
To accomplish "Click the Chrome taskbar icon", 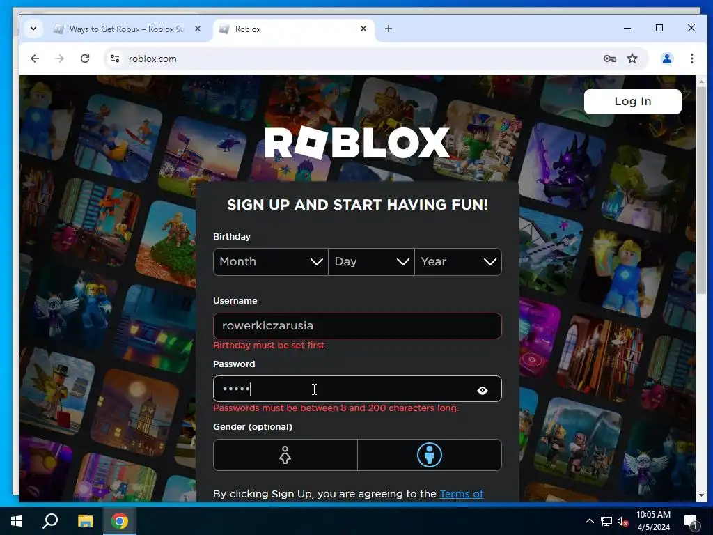I will coord(120,521).
